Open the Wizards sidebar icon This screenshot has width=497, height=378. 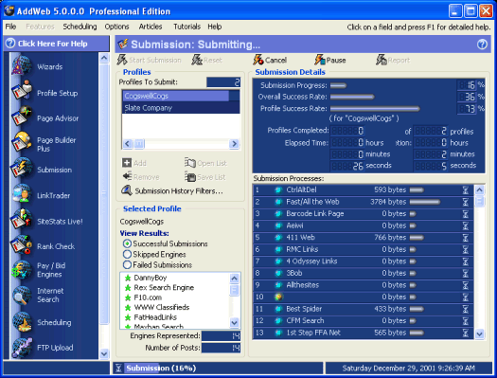tap(22, 66)
